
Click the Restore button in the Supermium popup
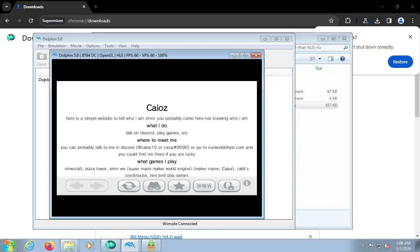400,62
